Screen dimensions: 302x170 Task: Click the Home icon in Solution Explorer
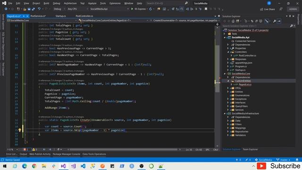tap(233, 21)
